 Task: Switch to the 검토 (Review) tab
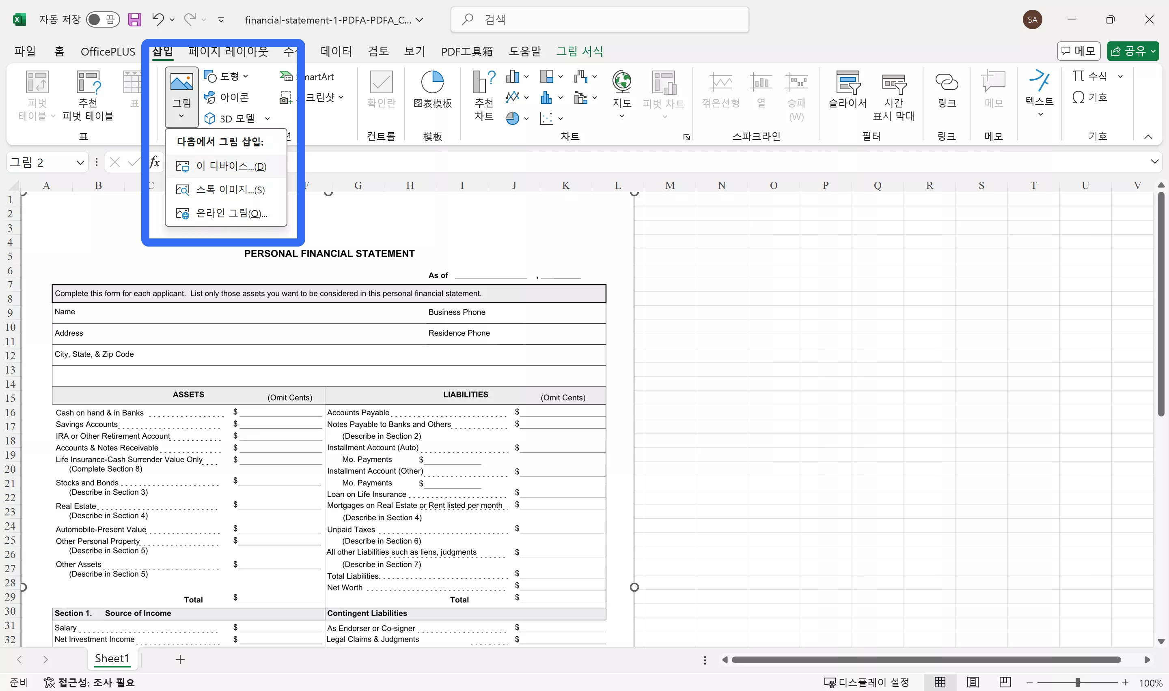tap(378, 51)
